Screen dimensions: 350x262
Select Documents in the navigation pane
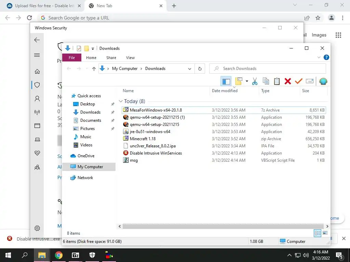tap(91, 120)
